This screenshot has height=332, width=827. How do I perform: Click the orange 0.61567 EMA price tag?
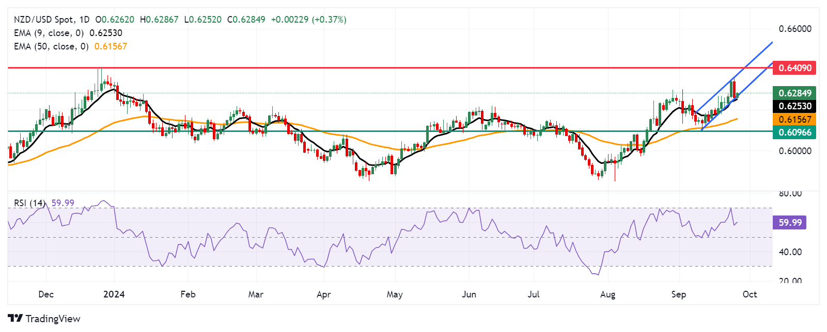[794, 119]
